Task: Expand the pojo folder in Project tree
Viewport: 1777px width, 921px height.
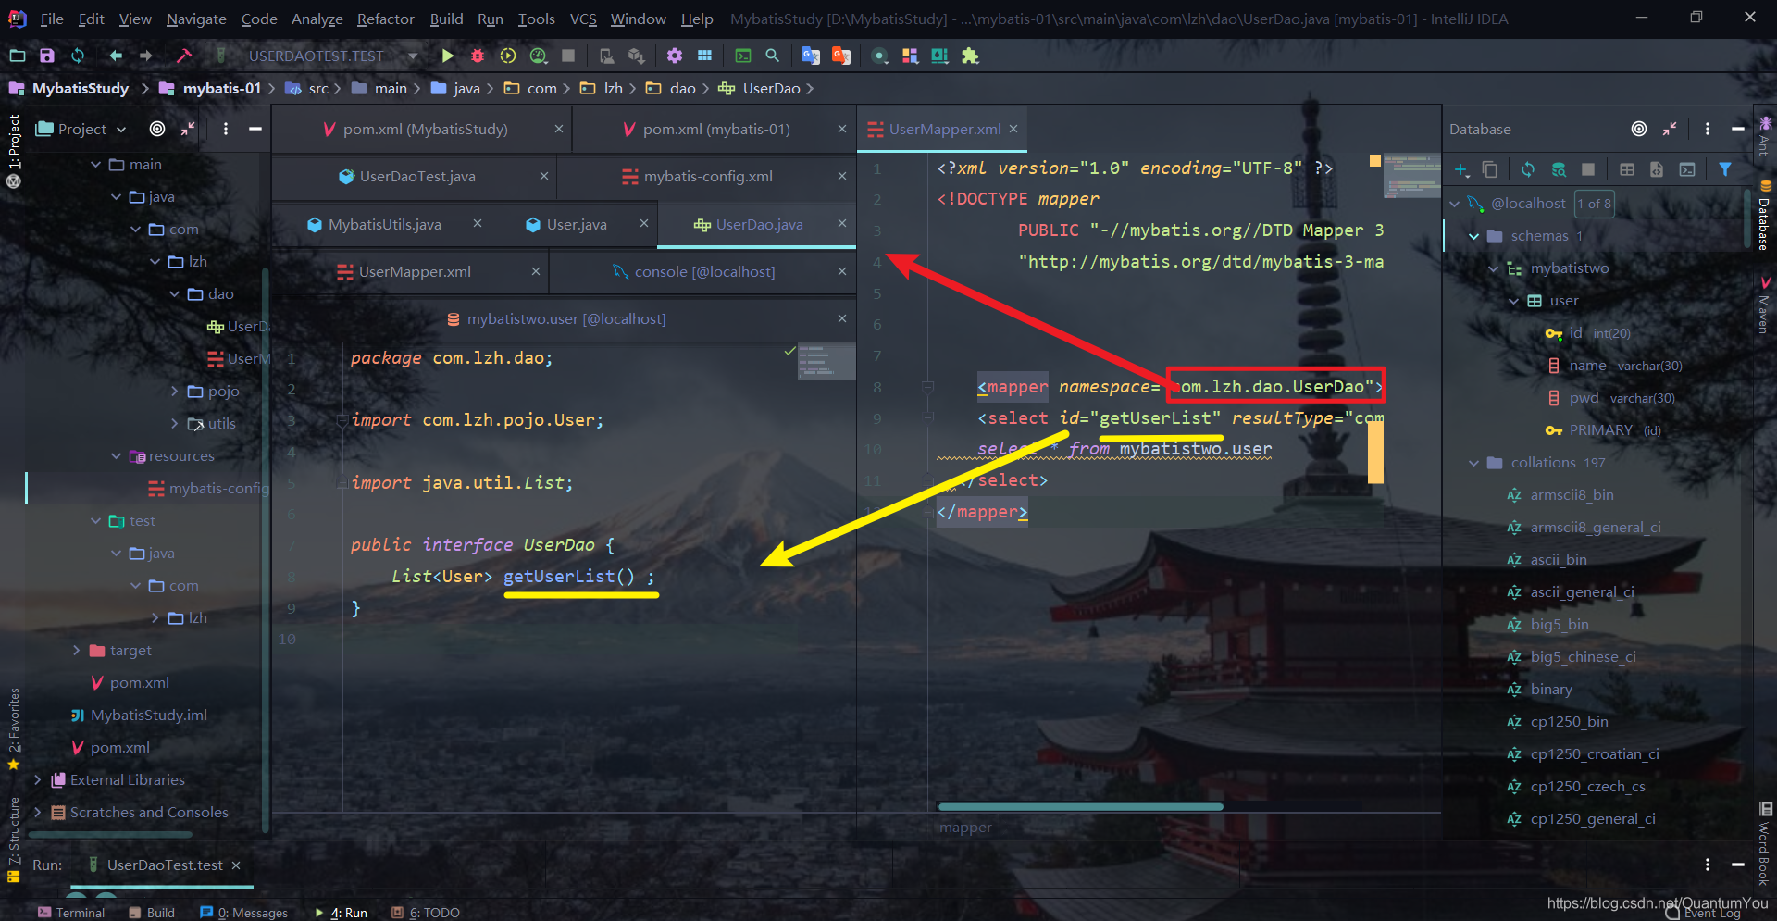Action: 174,392
